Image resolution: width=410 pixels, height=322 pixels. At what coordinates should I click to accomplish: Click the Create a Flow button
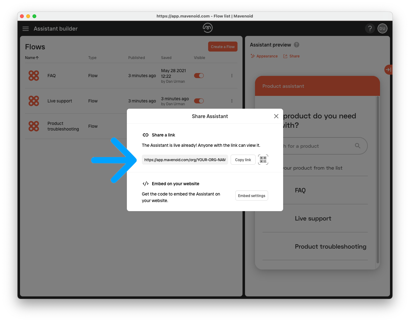pos(223,47)
